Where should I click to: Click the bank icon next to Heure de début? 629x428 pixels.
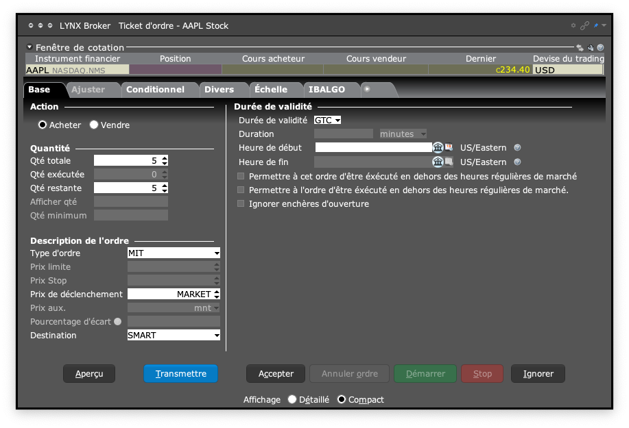coord(438,147)
